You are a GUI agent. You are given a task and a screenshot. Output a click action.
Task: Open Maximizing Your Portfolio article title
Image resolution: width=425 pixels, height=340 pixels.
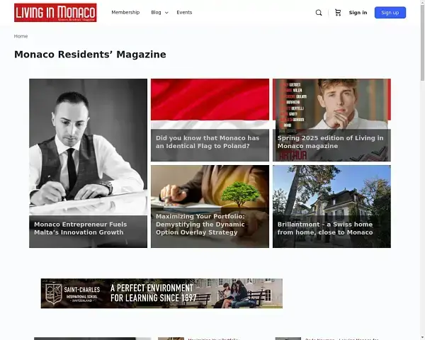coord(200,224)
